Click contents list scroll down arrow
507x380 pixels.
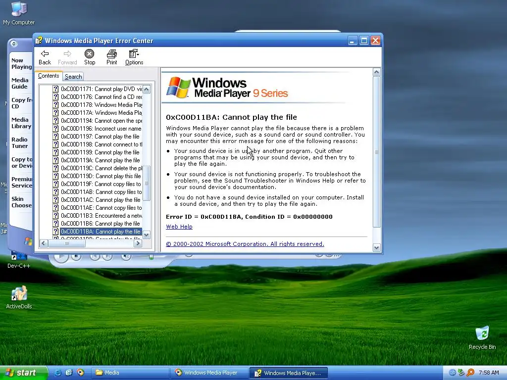pyautogui.click(x=147, y=235)
